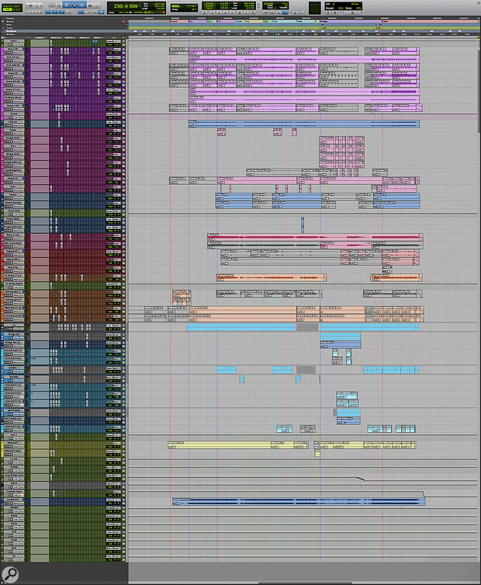The height and width of the screenshot is (585, 481).
Task: Select the Bars|Beats ruler label
Action: pyautogui.click(x=11, y=31)
